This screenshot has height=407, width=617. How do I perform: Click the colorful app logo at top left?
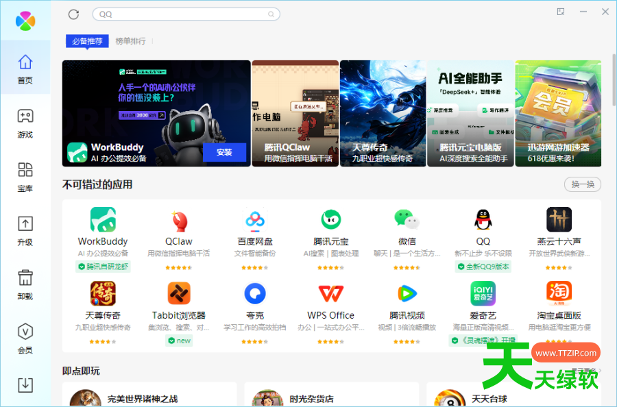pyautogui.click(x=25, y=21)
